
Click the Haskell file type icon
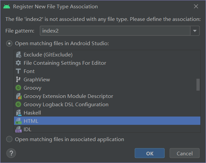coord(19,113)
